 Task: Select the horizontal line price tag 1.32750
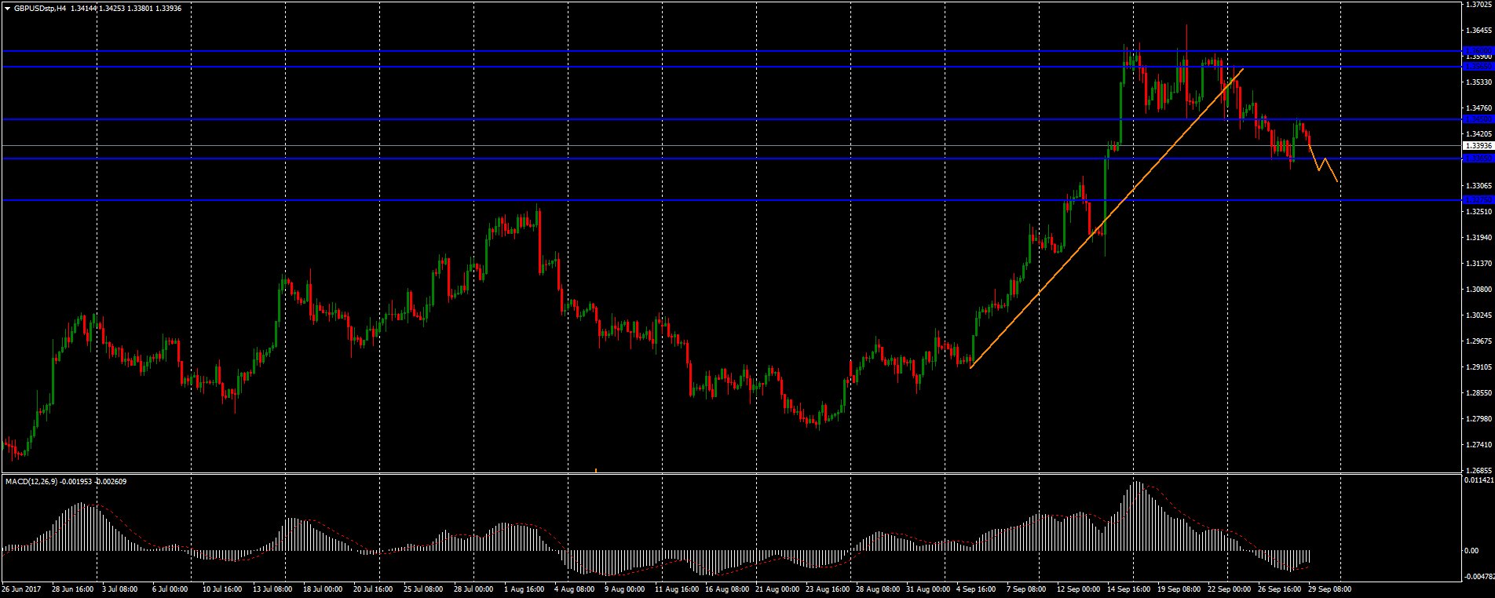1479,200
